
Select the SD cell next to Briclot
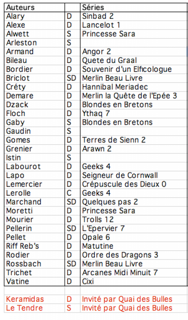[x=72, y=78]
